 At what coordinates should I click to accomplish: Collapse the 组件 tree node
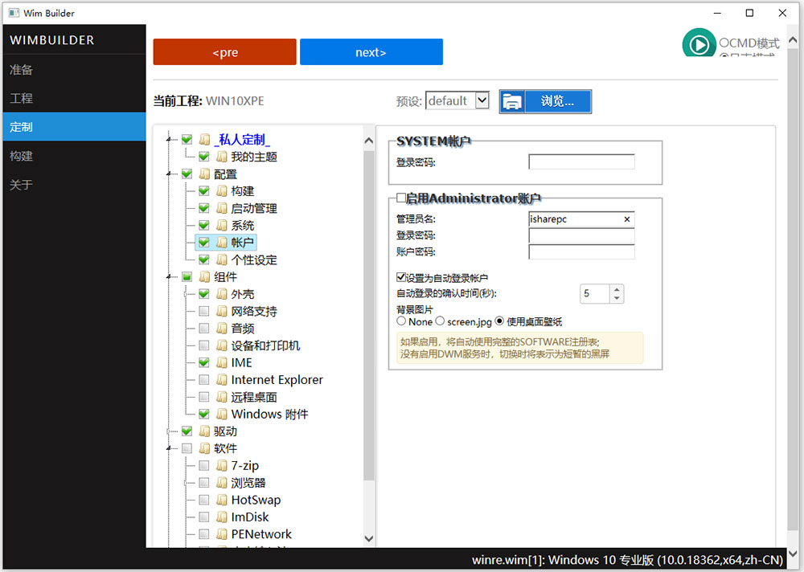pyautogui.click(x=169, y=277)
